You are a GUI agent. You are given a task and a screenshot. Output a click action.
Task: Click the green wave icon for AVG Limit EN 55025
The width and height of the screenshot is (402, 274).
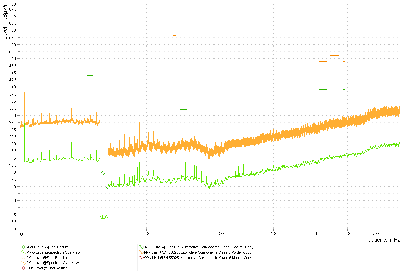141,247
